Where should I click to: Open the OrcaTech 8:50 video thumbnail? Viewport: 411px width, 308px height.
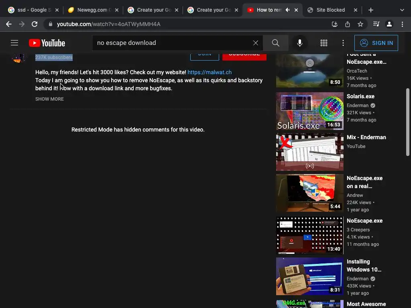309,71
